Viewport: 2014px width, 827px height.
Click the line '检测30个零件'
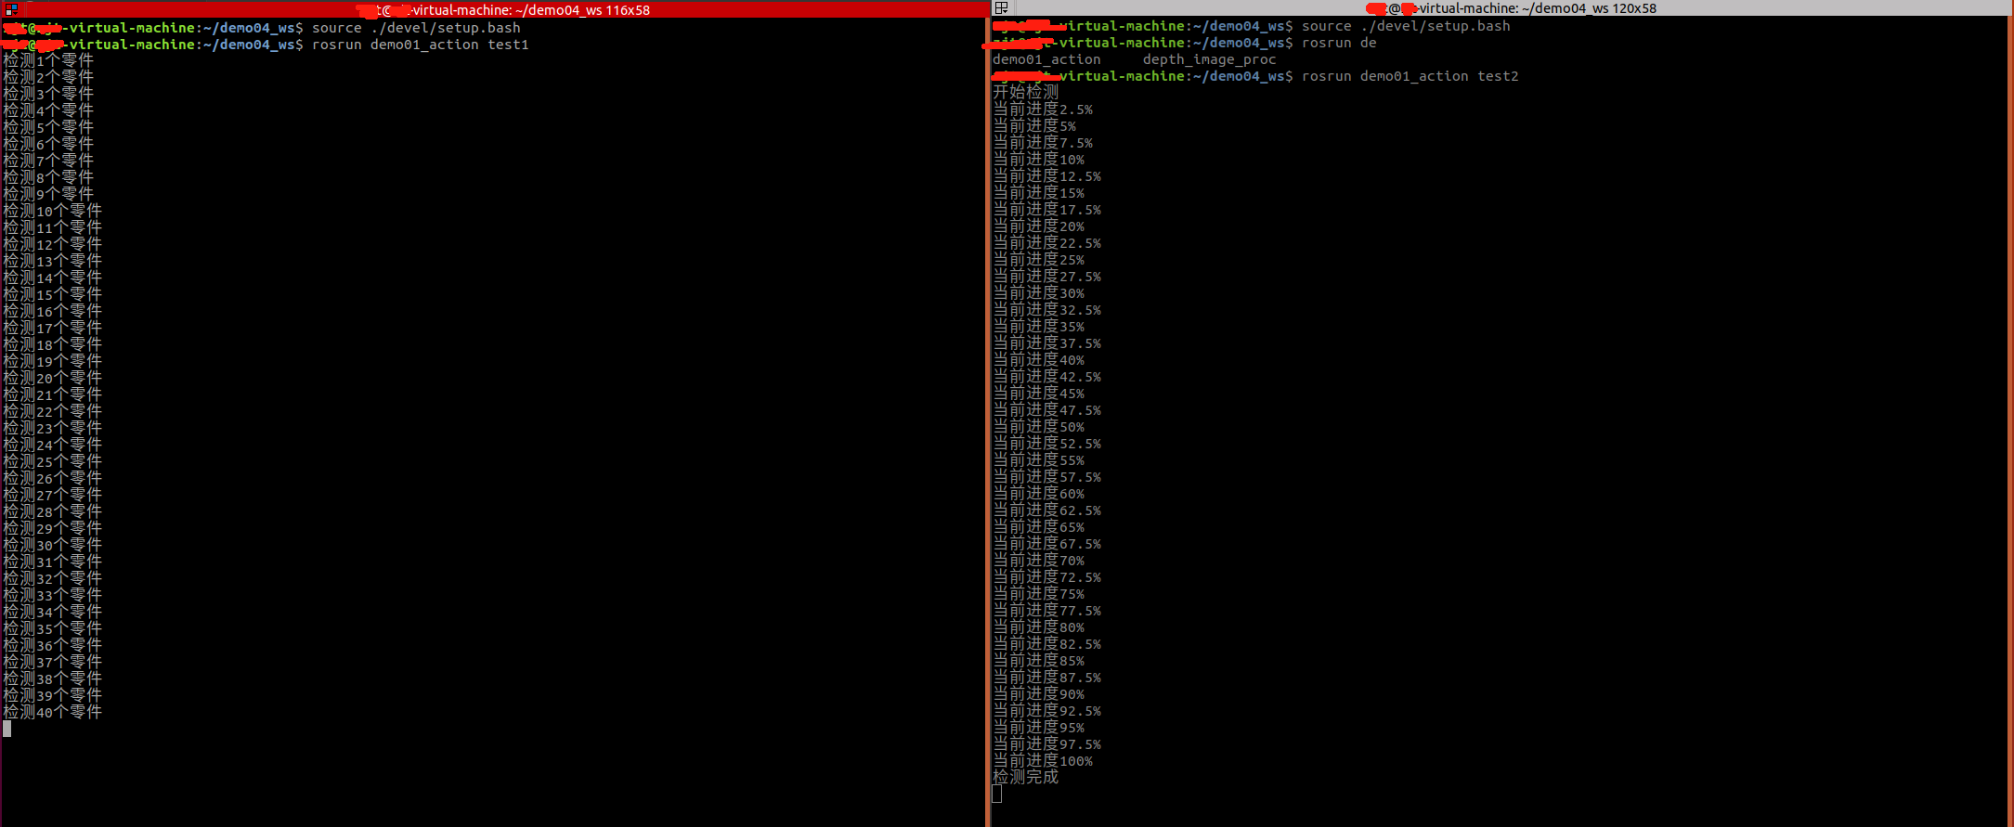pyautogui.click(x=52, y=545)
